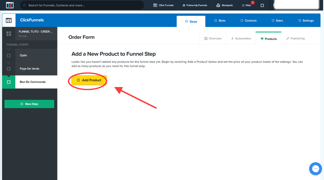Click the FUNNEL STEPS sidebar label
The image size is (324, 180).
pyautogui.click(x=18, y=44)
